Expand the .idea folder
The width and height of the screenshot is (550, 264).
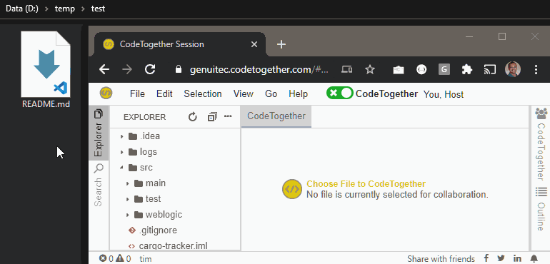[122, 136]
